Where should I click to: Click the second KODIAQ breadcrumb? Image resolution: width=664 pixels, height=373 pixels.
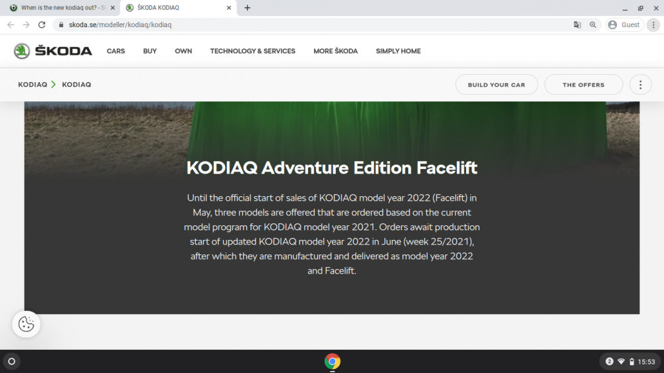point(76,85)
